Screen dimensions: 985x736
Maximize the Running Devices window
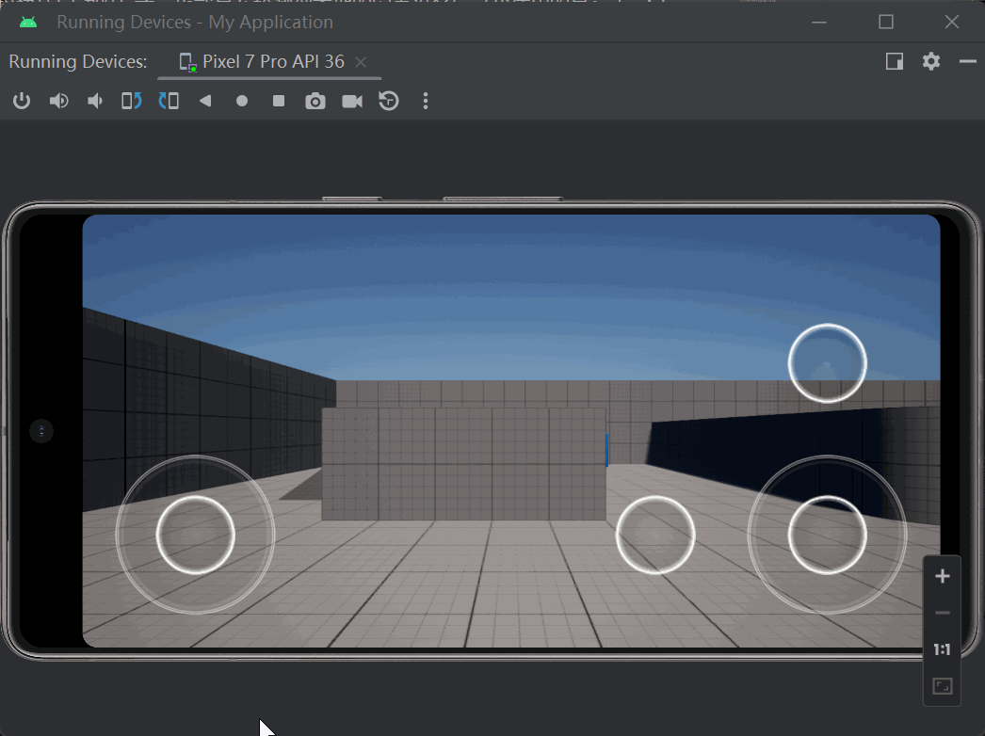[x=886, y=22]
